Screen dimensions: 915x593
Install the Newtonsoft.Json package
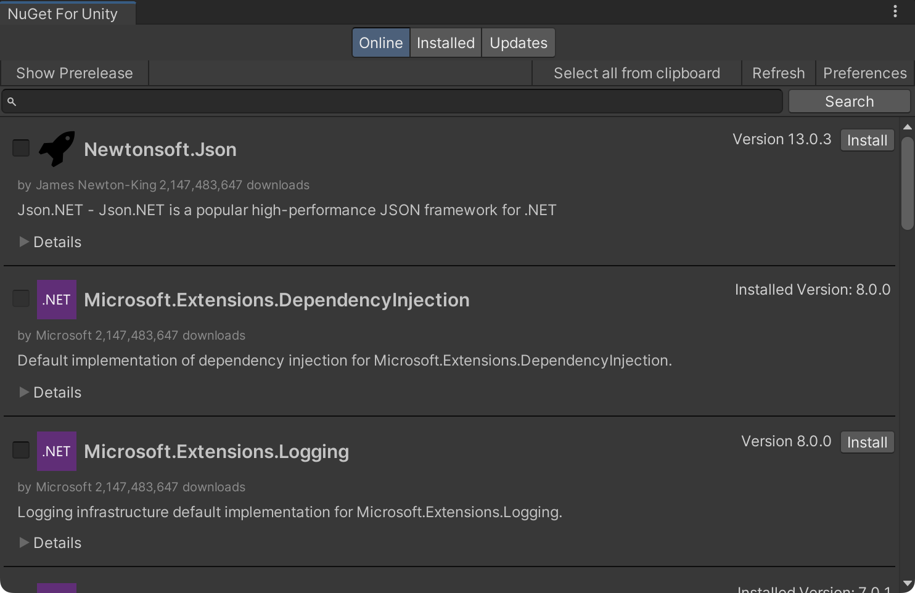pos(867,140)
